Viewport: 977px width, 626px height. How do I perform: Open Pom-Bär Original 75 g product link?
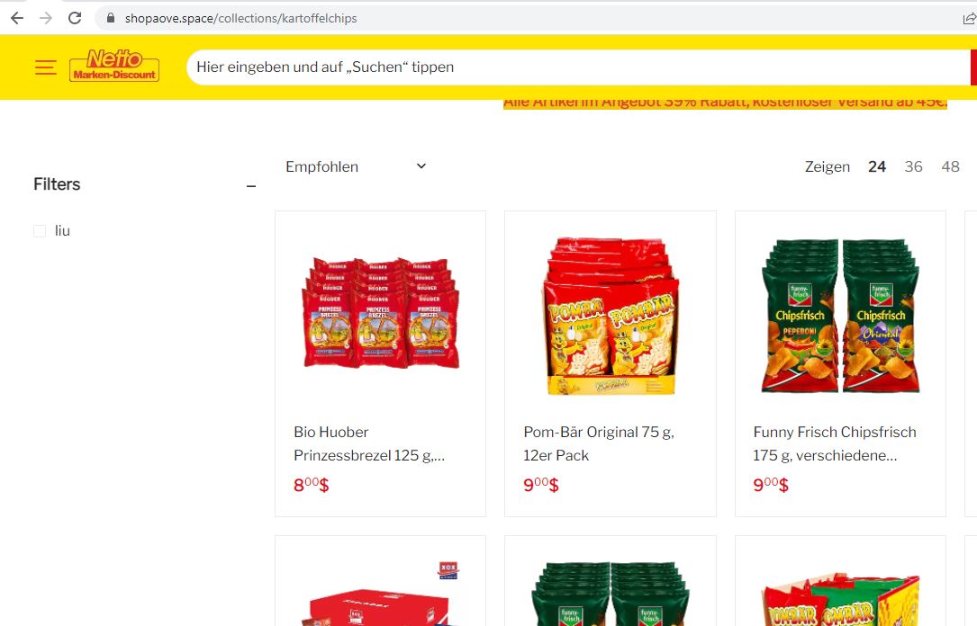click(598, 443)
